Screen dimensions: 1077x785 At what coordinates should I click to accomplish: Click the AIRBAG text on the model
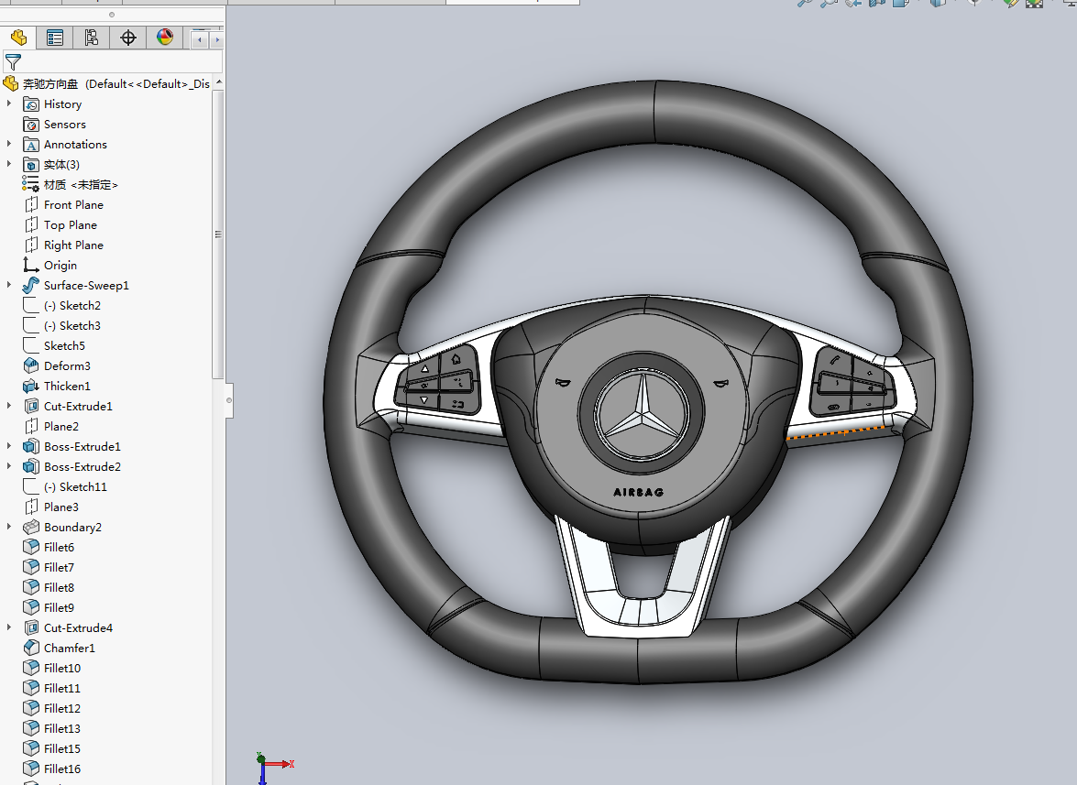point(639,492)
